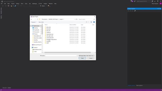Select the SSDT folder
This screenshot has height=91, width=162.
[48, 43]
